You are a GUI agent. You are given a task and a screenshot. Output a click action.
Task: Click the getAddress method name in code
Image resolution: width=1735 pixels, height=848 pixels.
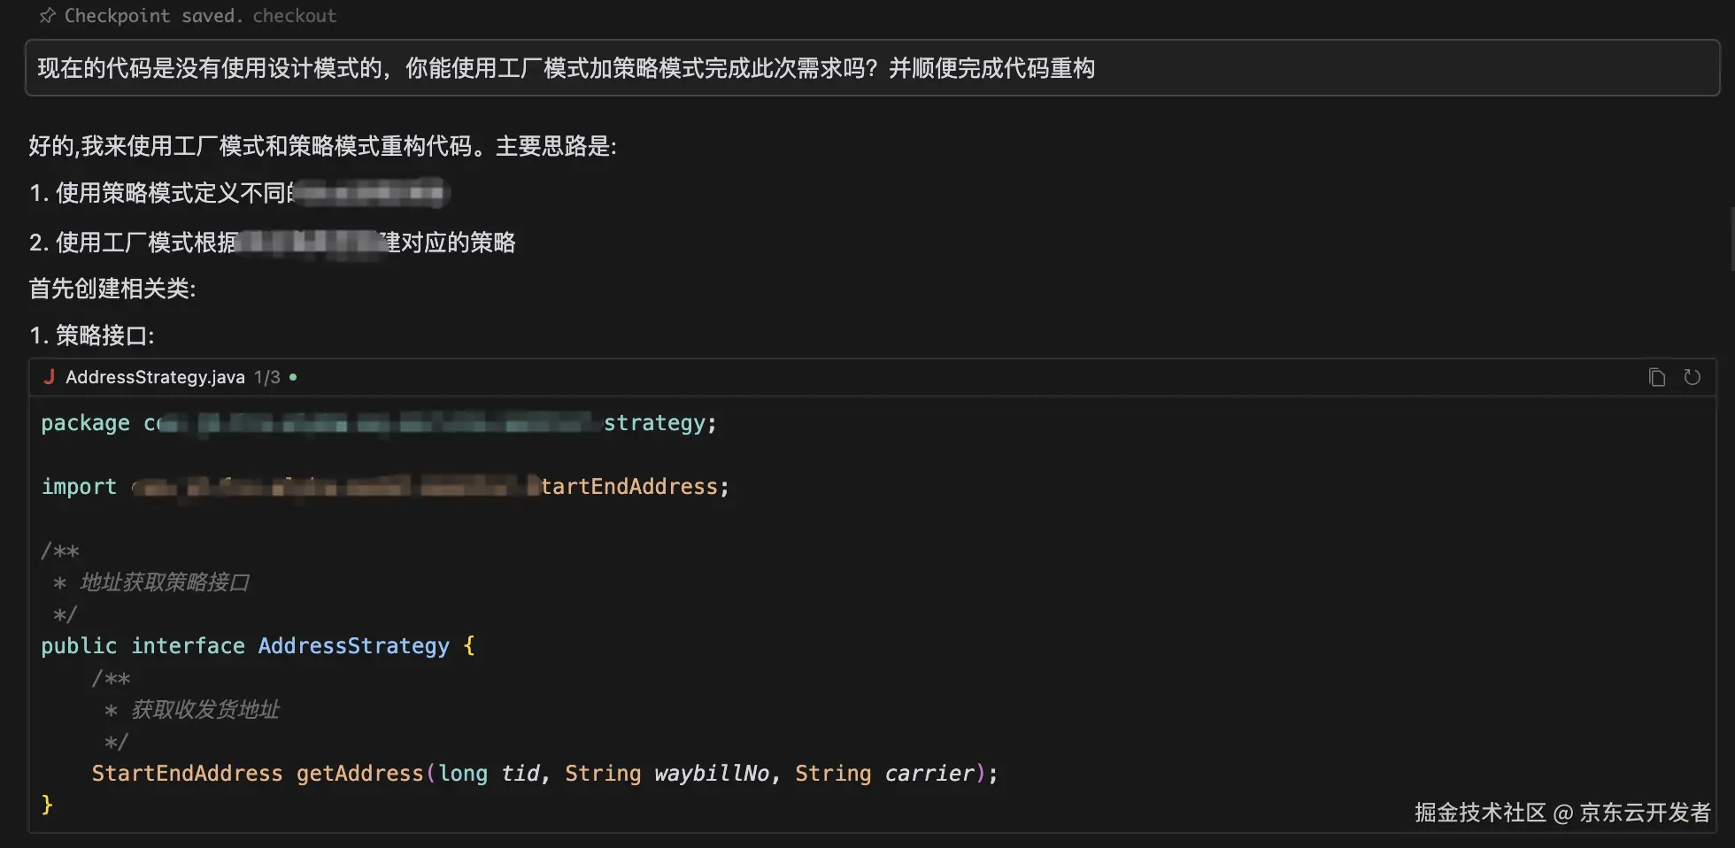tap(359, 774)
